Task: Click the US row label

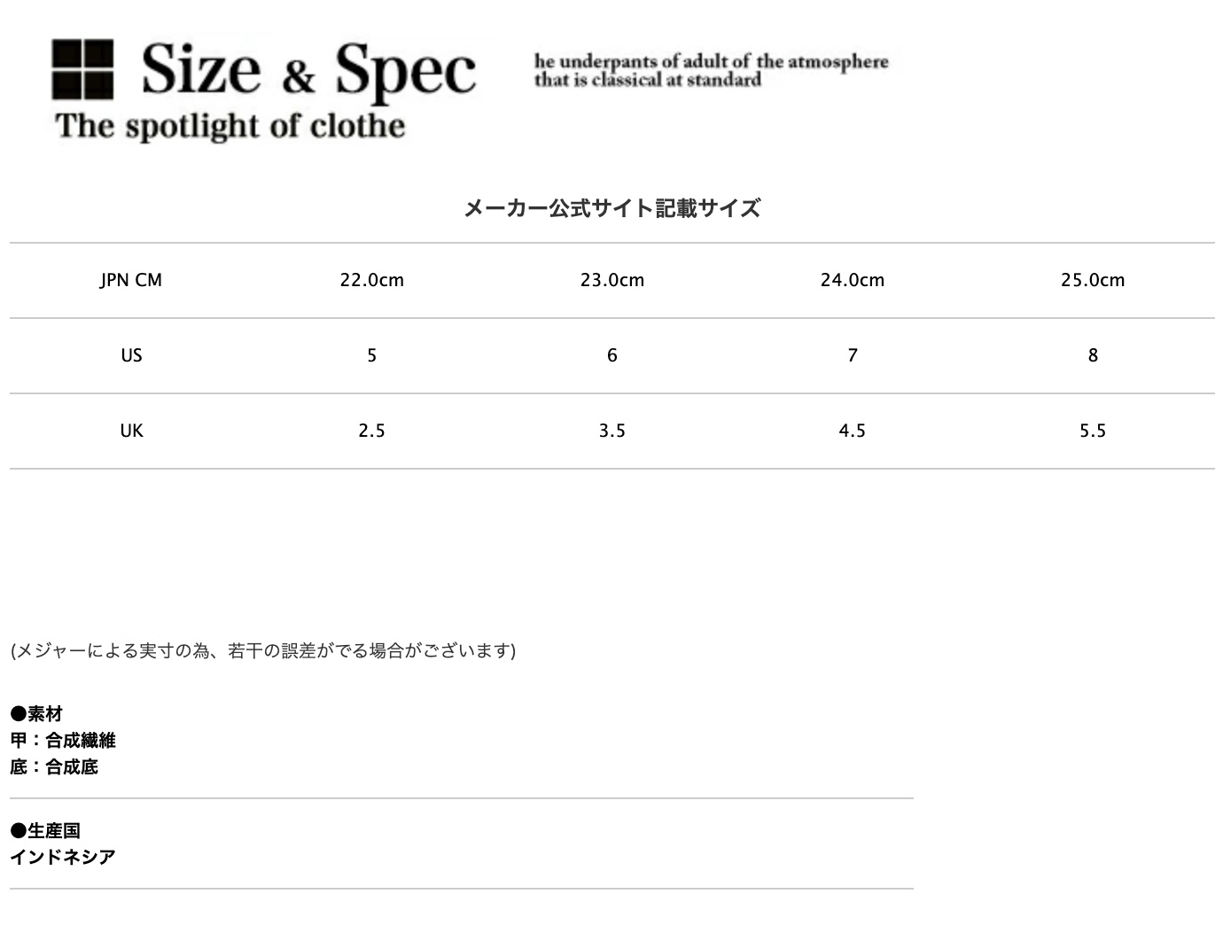Action: click(x=131, y=355)
